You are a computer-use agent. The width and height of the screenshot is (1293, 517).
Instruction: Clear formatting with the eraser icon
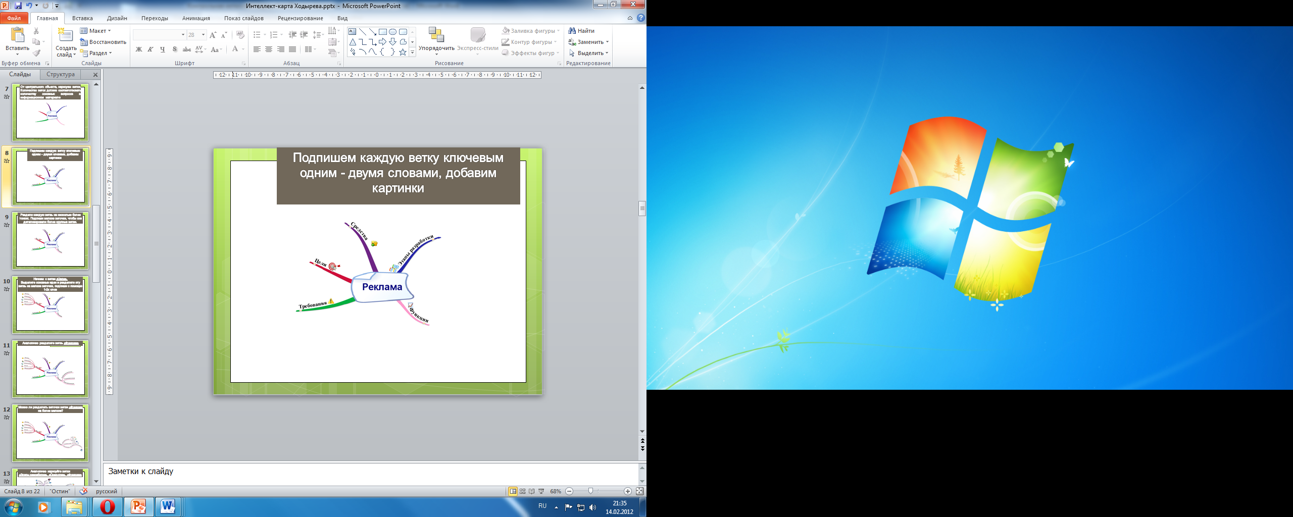pos(240,35)
